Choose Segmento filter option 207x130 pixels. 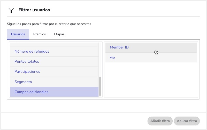pyautogui.click(x=54, y=82)
